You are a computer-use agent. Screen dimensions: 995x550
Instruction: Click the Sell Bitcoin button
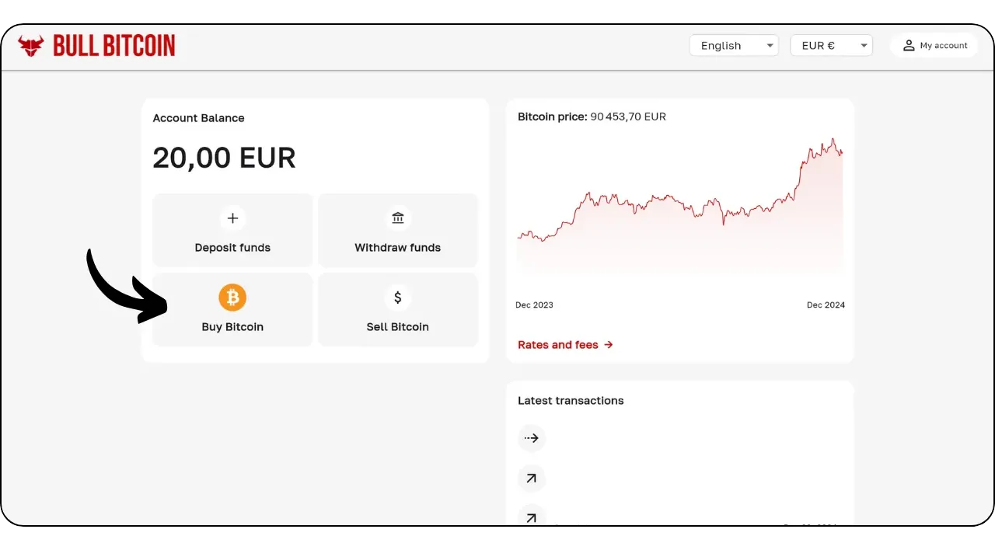[398, 309]
